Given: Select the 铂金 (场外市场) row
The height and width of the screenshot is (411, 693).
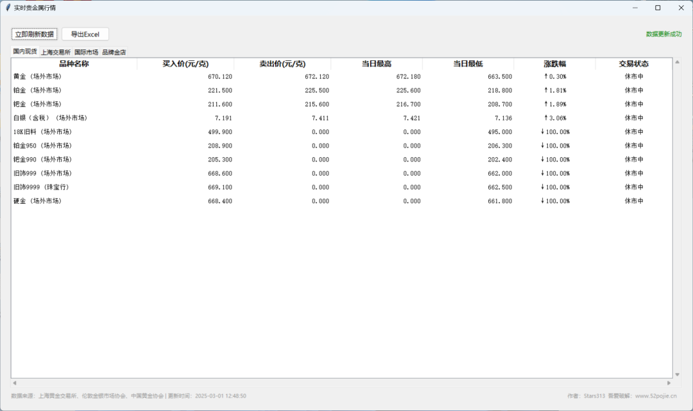Looking at the screenshot, I should [x=341, y=90].
